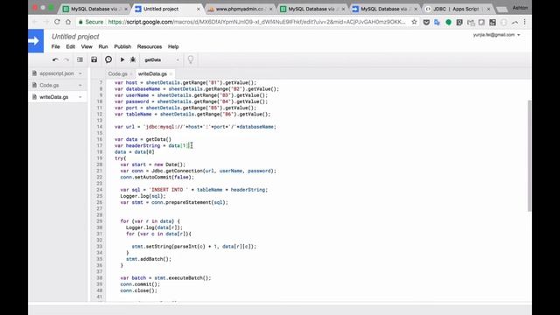The width and height of the screenshot is (560, 315).
Task: Click the Redo toolbar icon
Action: [66, 60]
